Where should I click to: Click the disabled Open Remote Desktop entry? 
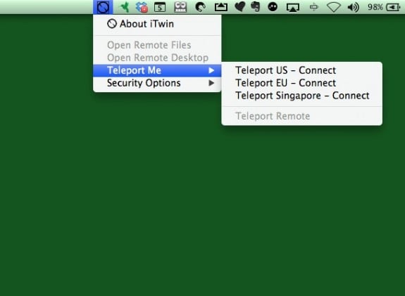(x=157, y=58)
